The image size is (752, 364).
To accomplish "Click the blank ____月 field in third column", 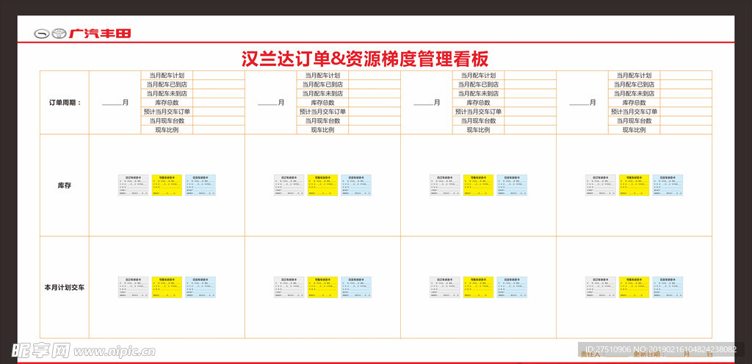I will 427,103.
